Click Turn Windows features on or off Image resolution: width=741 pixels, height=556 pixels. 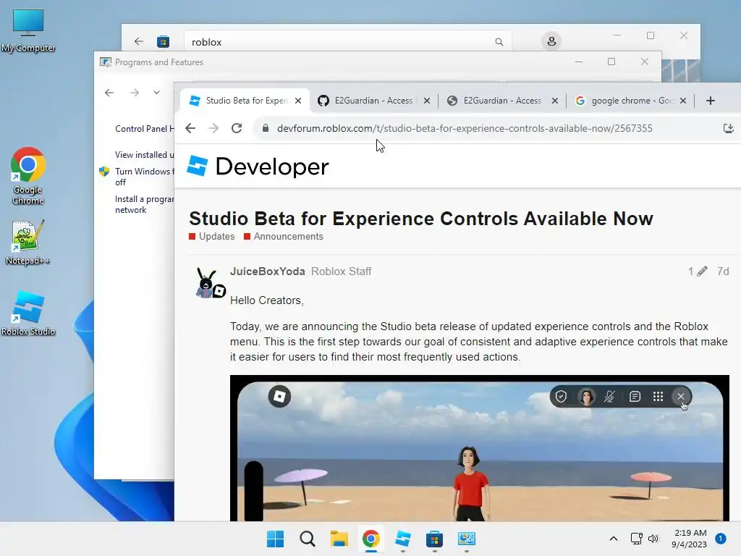click(x=144, y=177)
